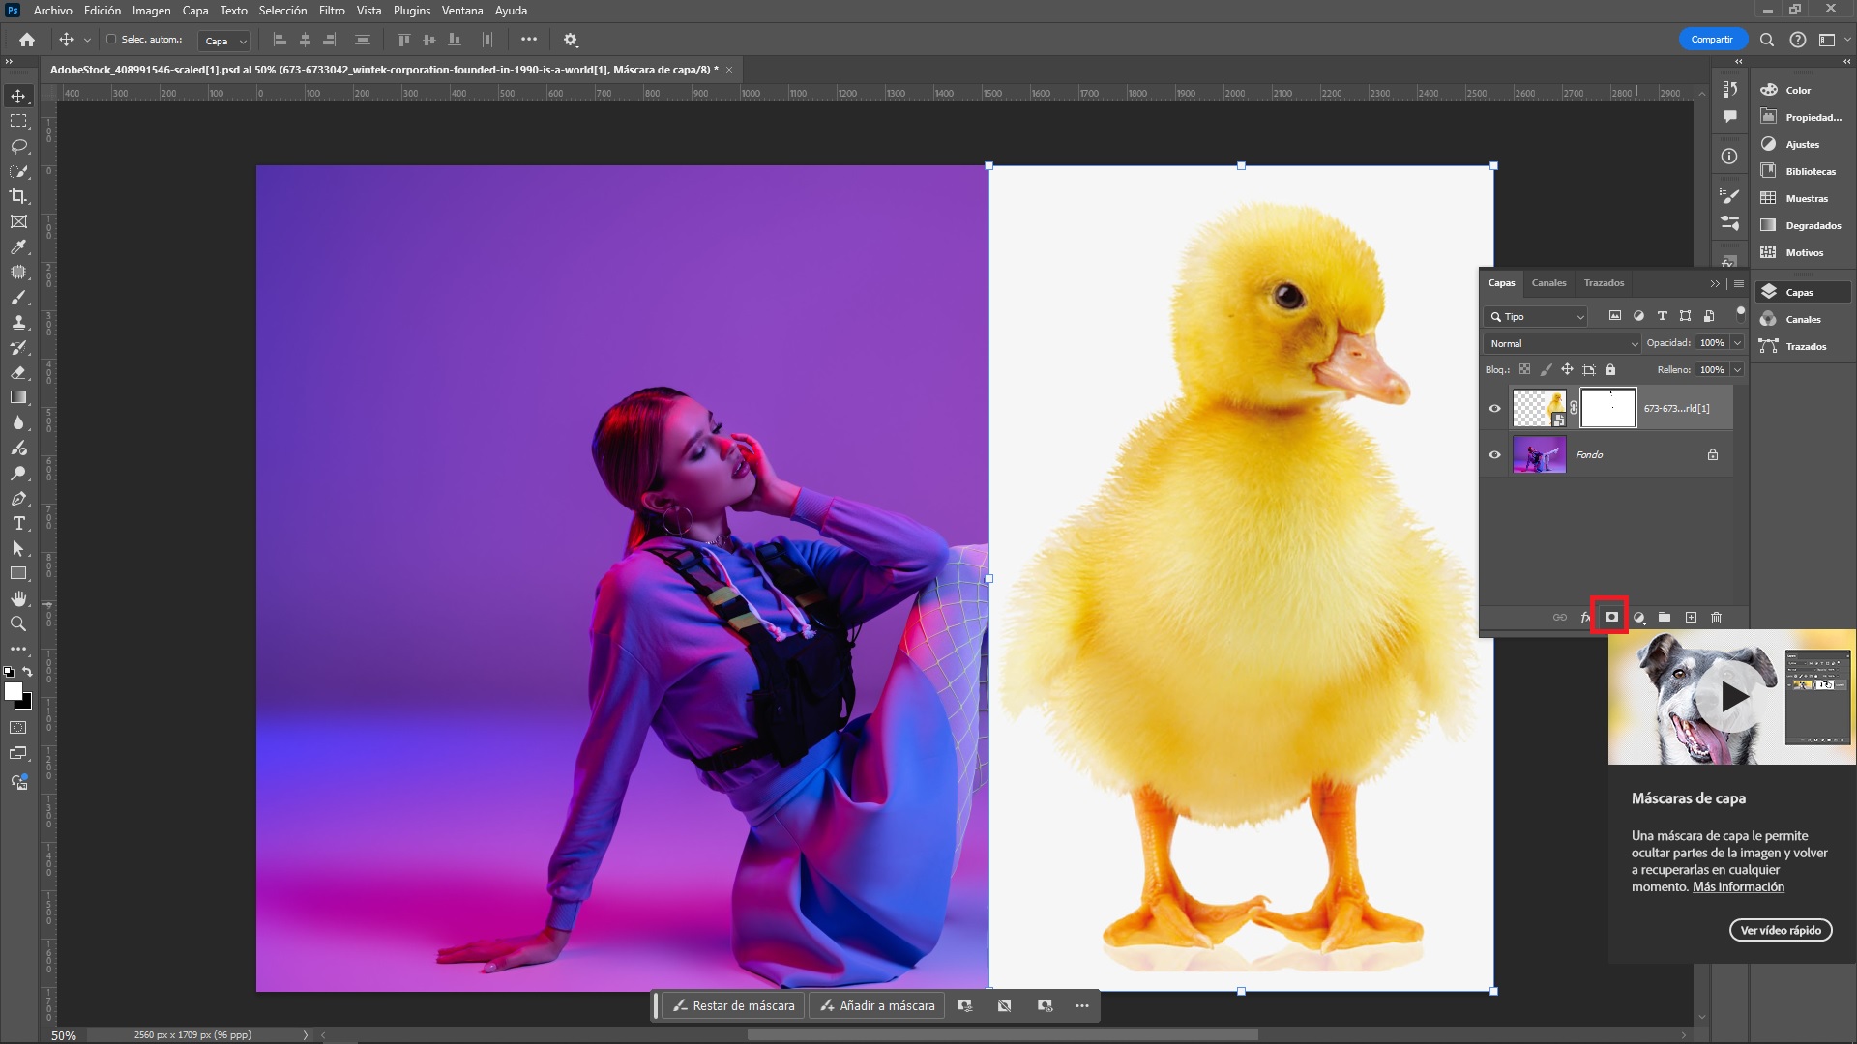
Task: Open the Tipo layer filter dropdown
Action: coord(1536,316)
